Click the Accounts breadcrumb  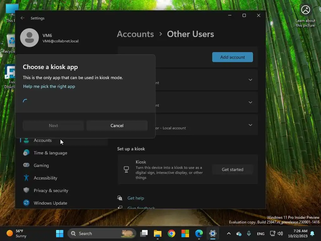pyautogui.click(x=135, y=34)
